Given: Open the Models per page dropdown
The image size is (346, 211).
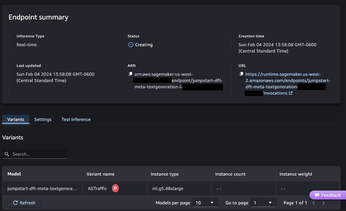Looking at the screenshot, I should tap(205, 203).
